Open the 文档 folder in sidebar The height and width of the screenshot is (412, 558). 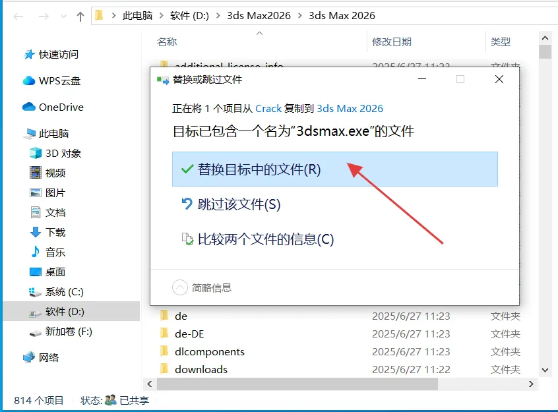pos(47,212)
